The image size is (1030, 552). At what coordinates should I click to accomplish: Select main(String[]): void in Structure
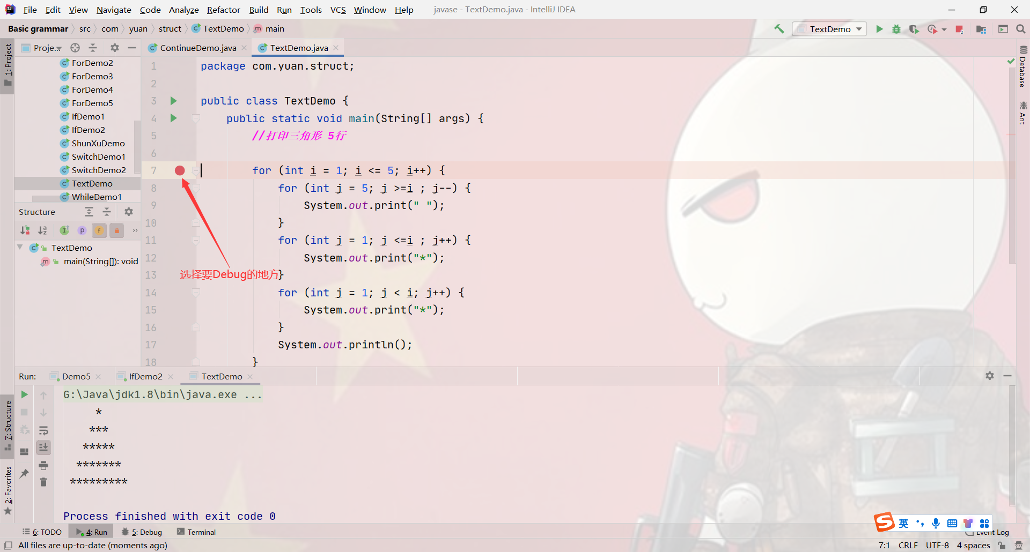pyautogui.click(x=101, y=261)
